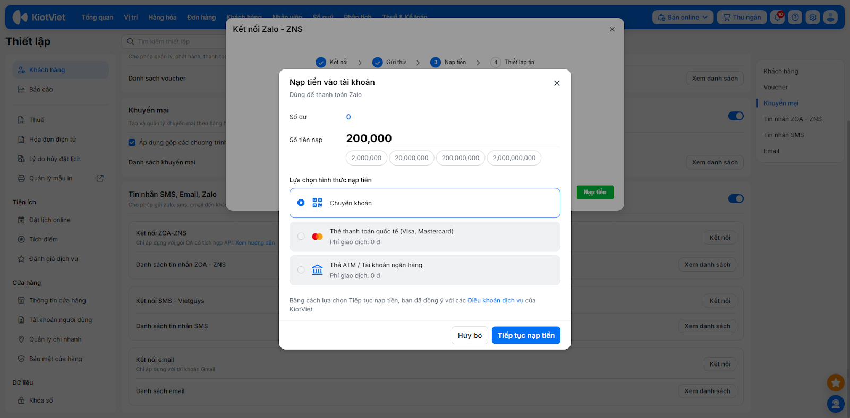The image size is (850, 418).
Task: Click the Quản lý chi nhánh location icon
Action: pos(21,339)
